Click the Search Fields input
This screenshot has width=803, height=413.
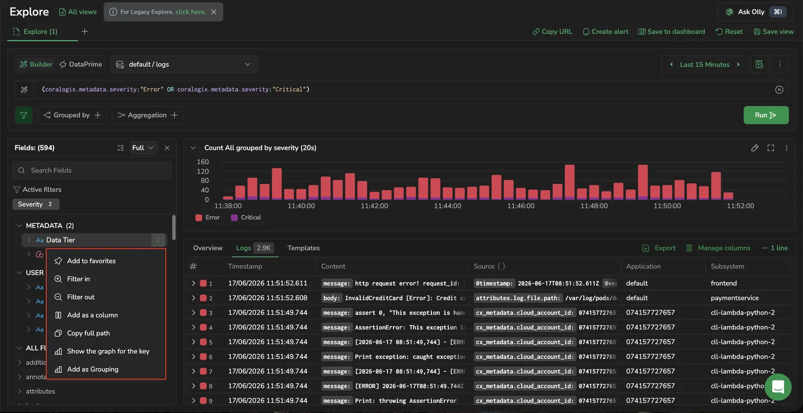(x=92, y=171)
